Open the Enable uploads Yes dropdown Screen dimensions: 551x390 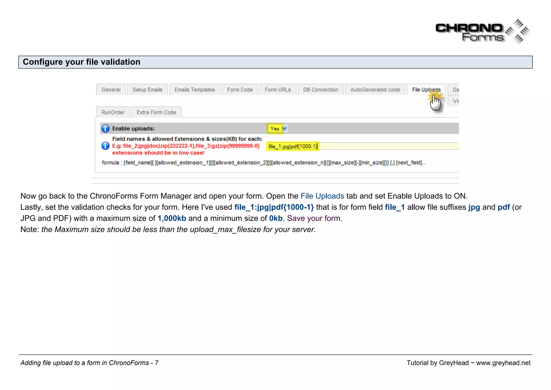(x=278, y=128)
